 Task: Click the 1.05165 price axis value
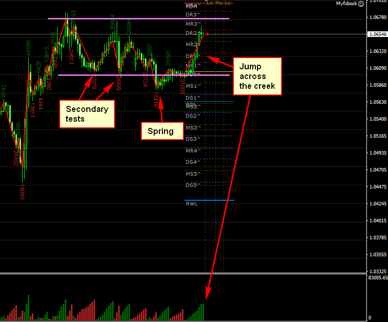(378, 136)
